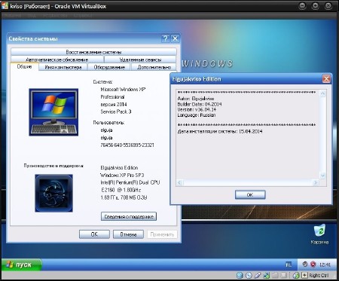Click the '1.69 ГГц, 708 МБ ОЗУ' text
The height and width of the screenshot is (281, 339).
[124, 197]
